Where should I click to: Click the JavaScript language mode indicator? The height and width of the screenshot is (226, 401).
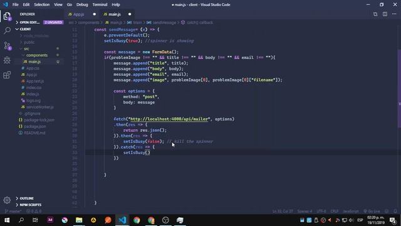(x=351, y=212)
